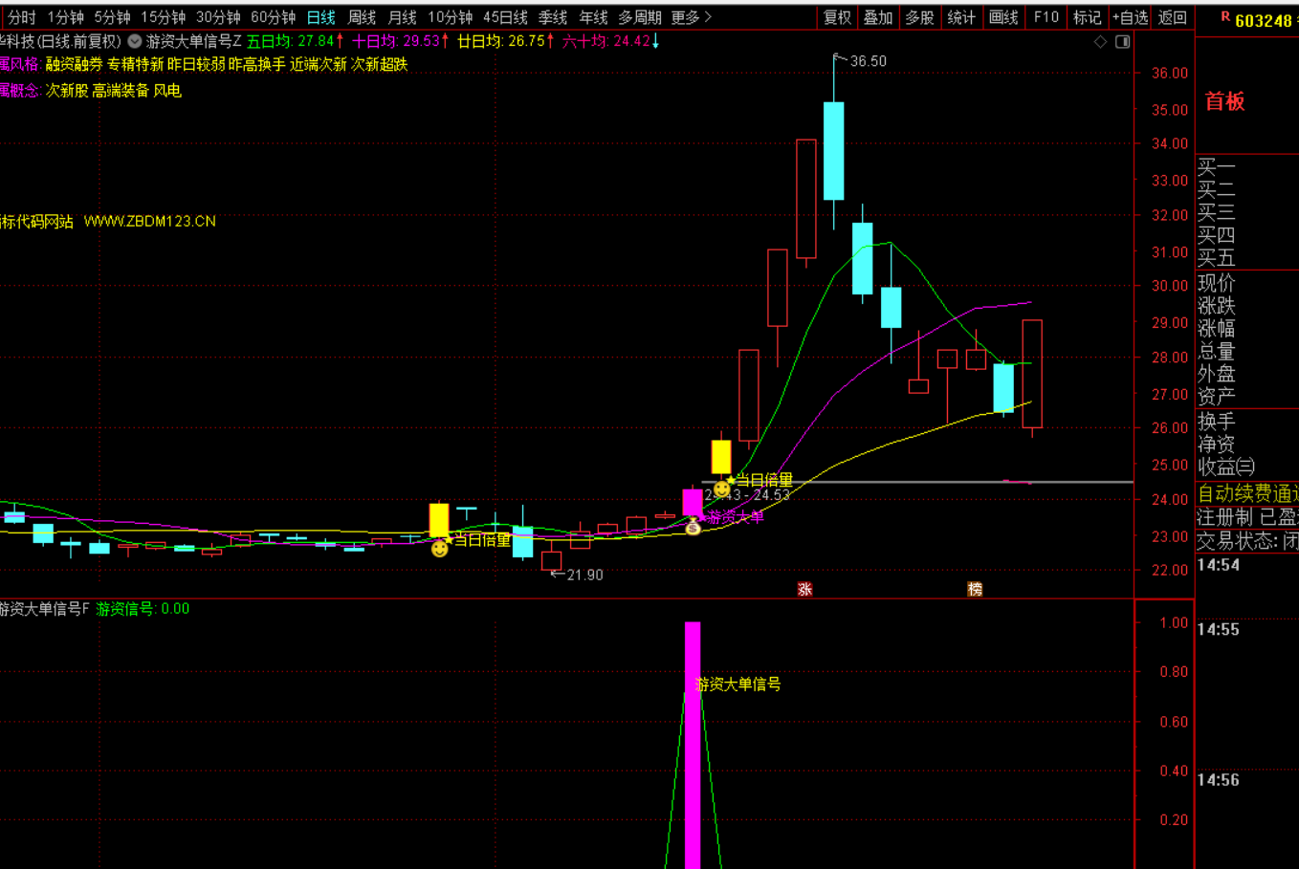Screen dimensions: 1299x869
Task: Click the indicator settings icon beside 游资大单信号Z
Action: [135, 41]
